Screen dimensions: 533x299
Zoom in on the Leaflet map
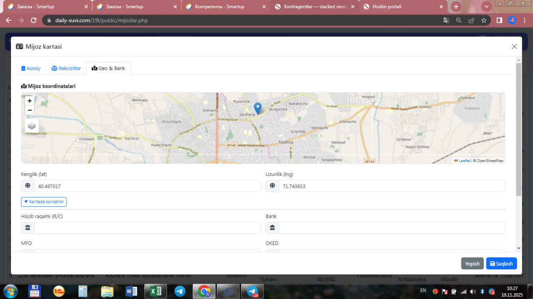pos(30,101)
